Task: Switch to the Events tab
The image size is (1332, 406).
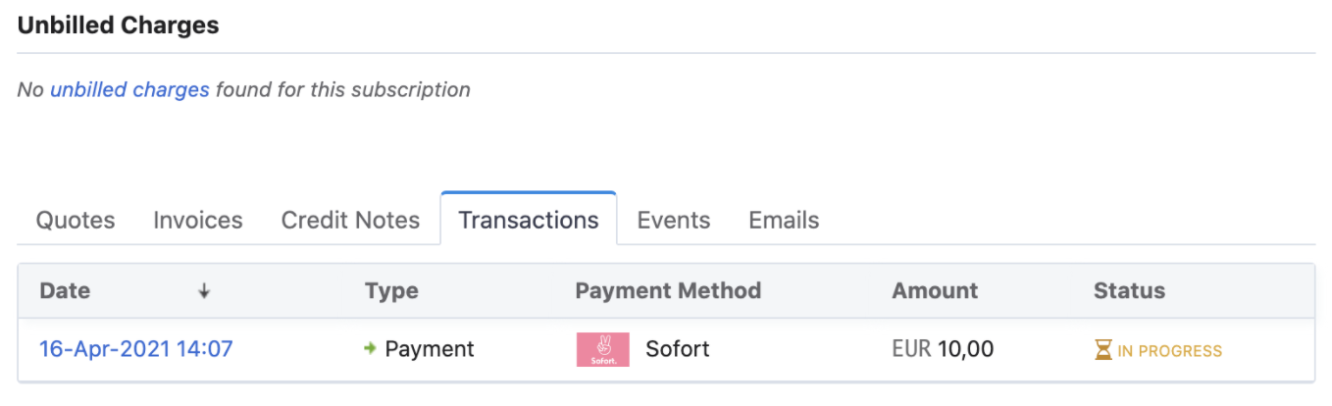Action: [x=674, y=220]
